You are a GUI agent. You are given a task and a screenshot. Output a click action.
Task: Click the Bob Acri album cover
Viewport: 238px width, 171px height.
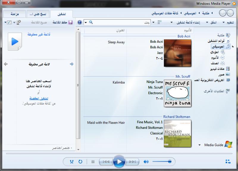click(178, 53)
